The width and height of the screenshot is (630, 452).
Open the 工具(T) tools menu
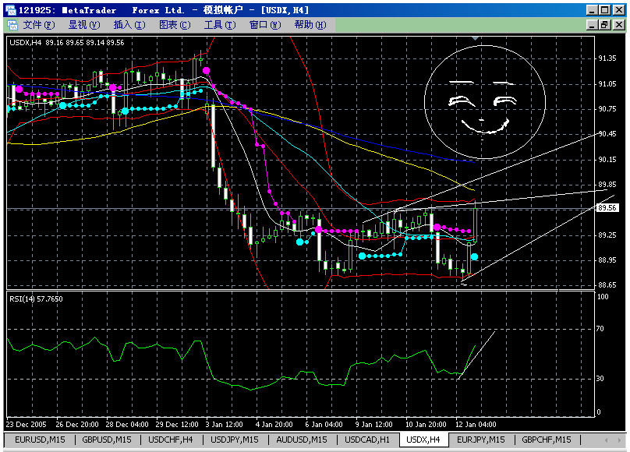pyautogui.click(x=220, y=25)
